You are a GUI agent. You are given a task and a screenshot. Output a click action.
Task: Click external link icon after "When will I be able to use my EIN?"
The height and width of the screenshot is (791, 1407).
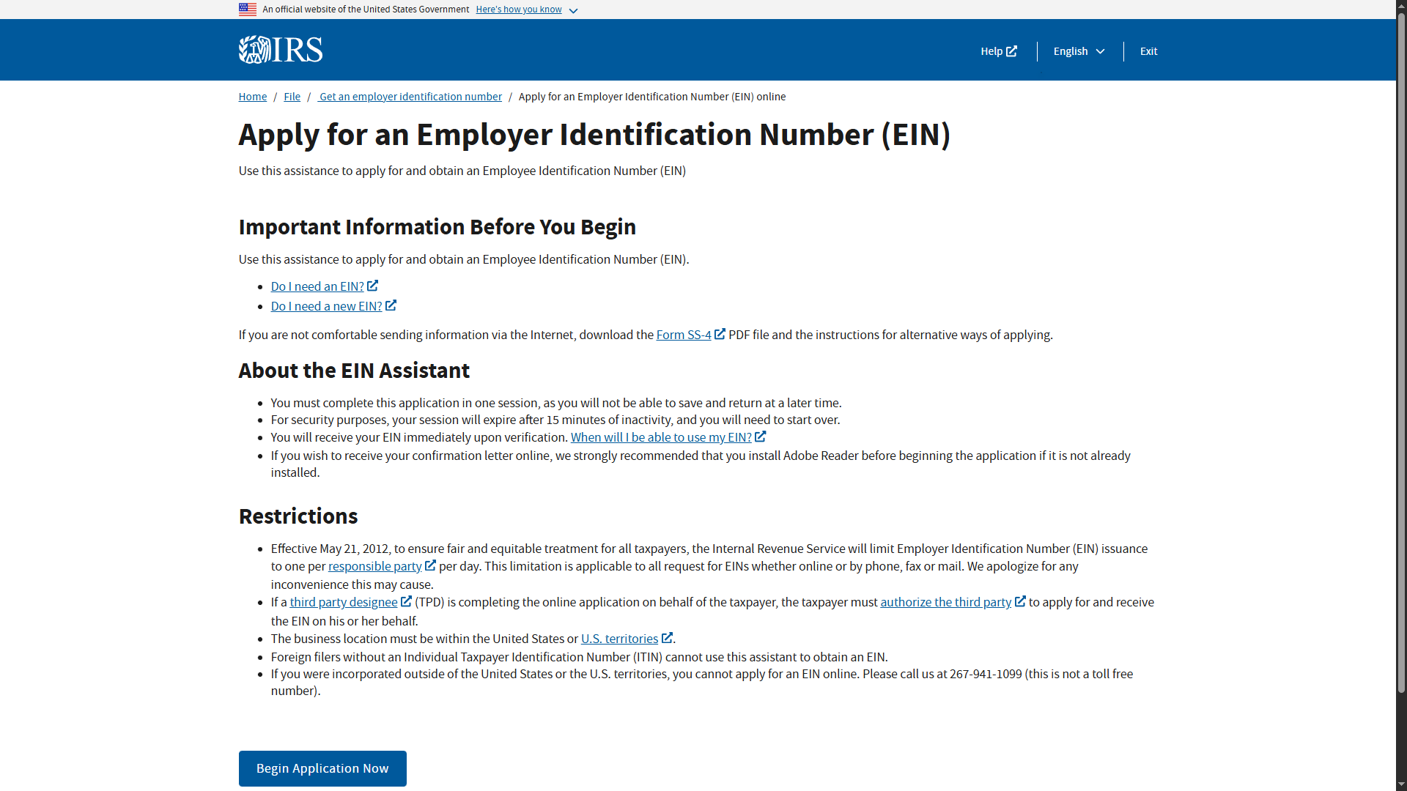pyautogui.click(x=760, y=436)
